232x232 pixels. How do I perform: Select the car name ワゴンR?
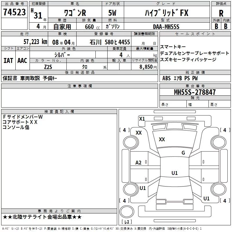(75, 13)
